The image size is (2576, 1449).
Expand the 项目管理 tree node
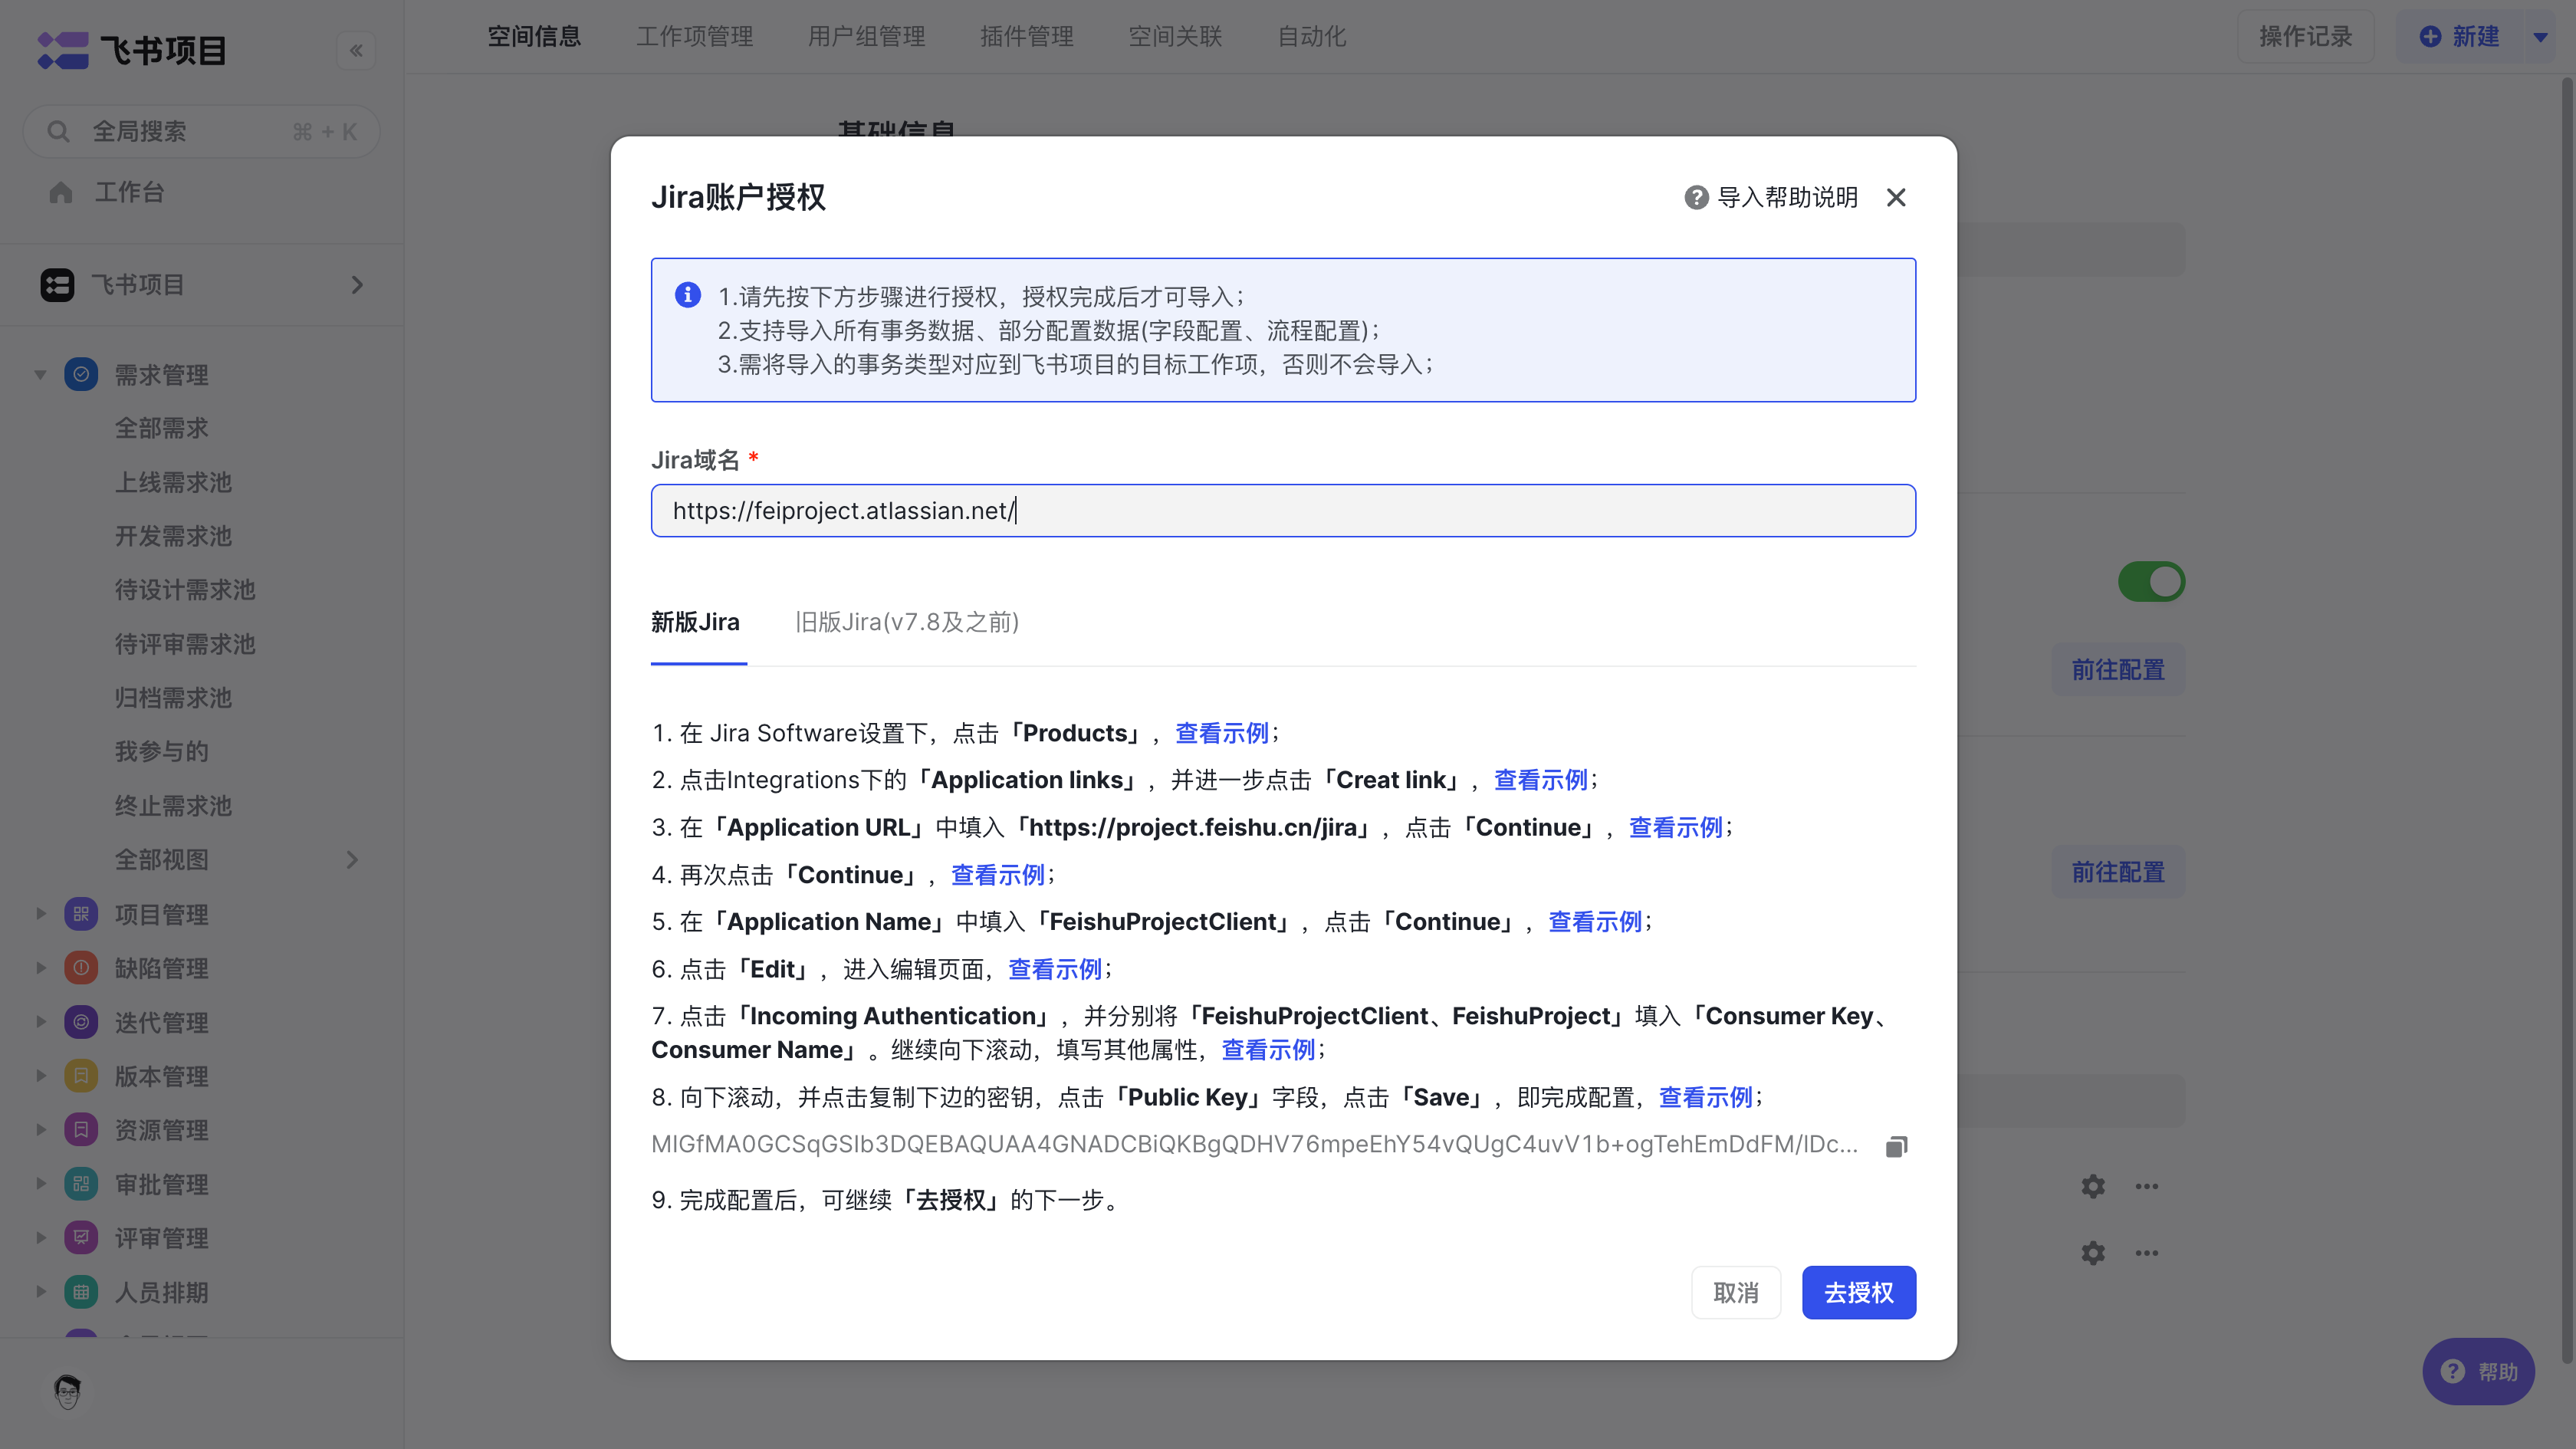click(x=40, y=914)
